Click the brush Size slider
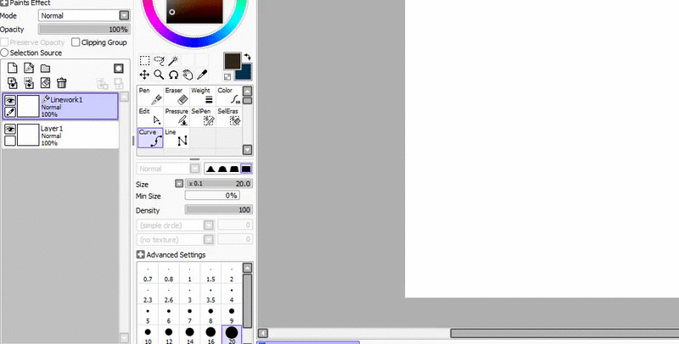 pyautogui.click(x=219, y=184)
